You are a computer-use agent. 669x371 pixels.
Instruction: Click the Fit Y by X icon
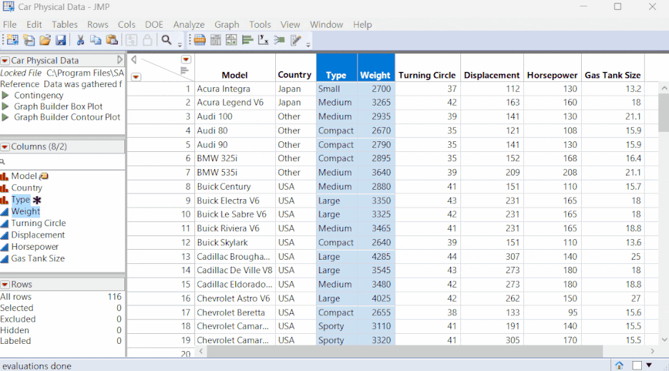pyautogui.click(x=263, y=40)
